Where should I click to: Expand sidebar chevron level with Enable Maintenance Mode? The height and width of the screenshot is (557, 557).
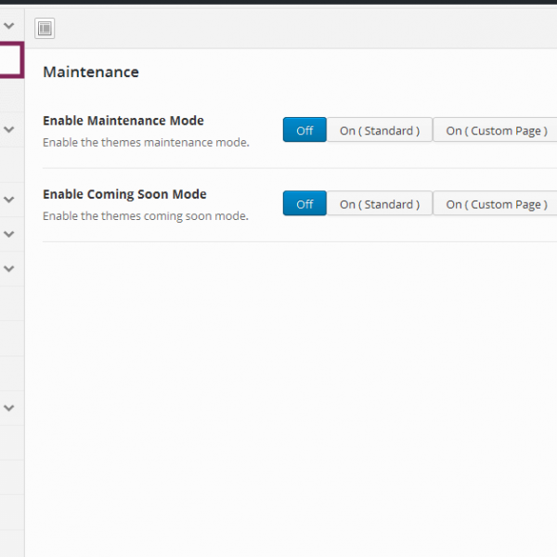tap(9, 129)
